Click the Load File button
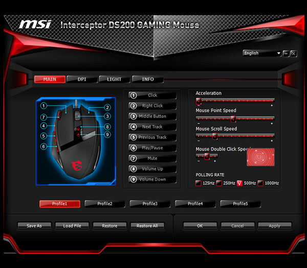 click(72, 226)
